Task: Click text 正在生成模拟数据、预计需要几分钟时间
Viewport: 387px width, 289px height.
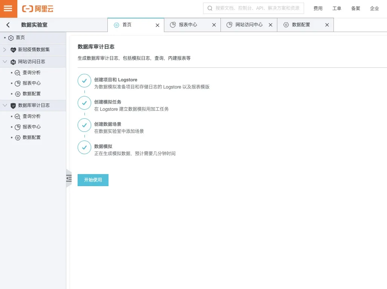Action: point(135,153)
